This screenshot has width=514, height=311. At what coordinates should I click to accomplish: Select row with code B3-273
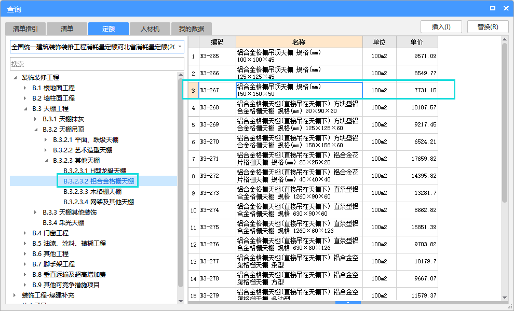click(x=313, y=193)
